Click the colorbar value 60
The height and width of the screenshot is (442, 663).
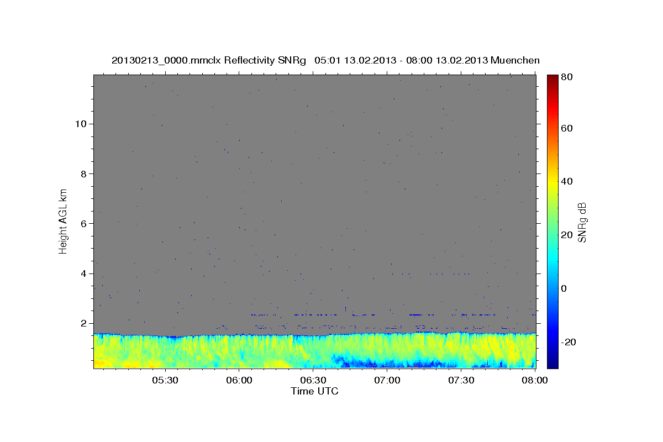click(566, 128)
